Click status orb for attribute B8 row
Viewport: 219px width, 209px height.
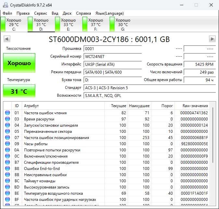pos(7,168)
